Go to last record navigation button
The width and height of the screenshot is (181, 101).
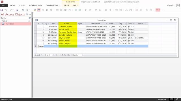(56, 55)
